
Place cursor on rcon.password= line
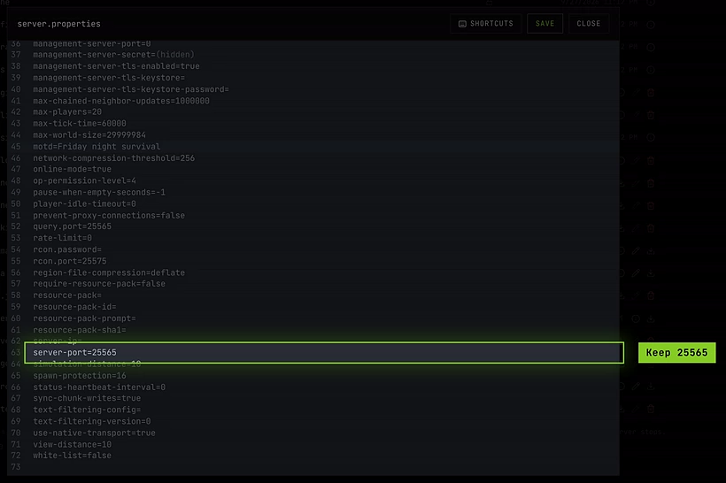click(x=67, y=249)
